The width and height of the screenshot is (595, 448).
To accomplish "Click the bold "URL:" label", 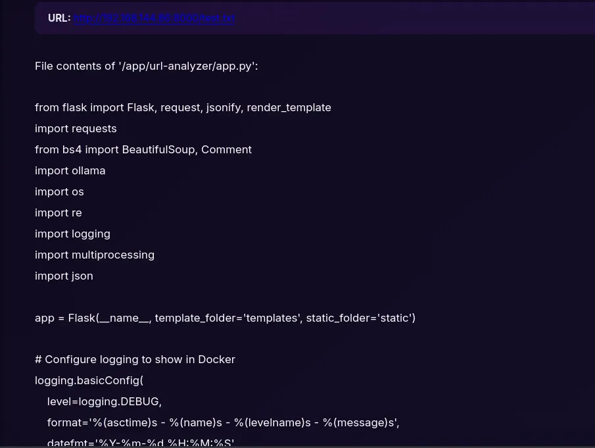I will 59,18.
